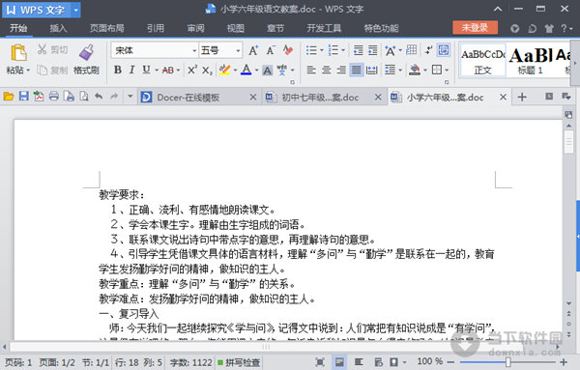Select the 标题 1 style

[530, 60]
